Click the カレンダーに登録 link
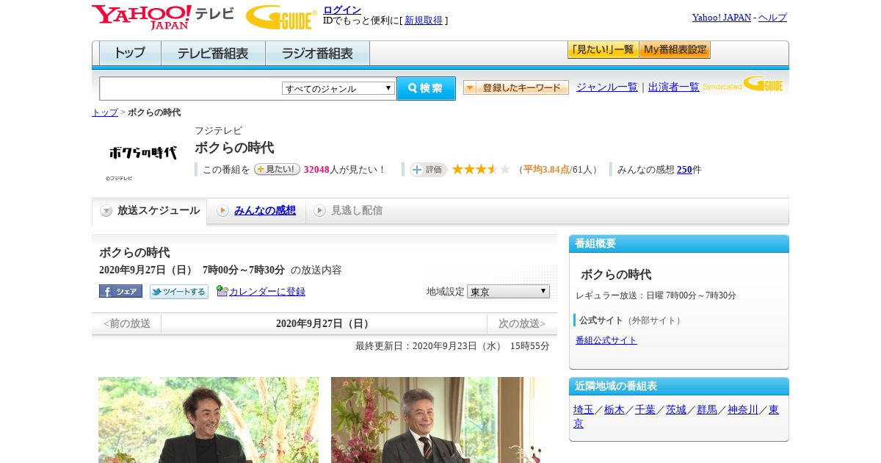This screenshot has width=881, height=463. click(x=267, y=291)
